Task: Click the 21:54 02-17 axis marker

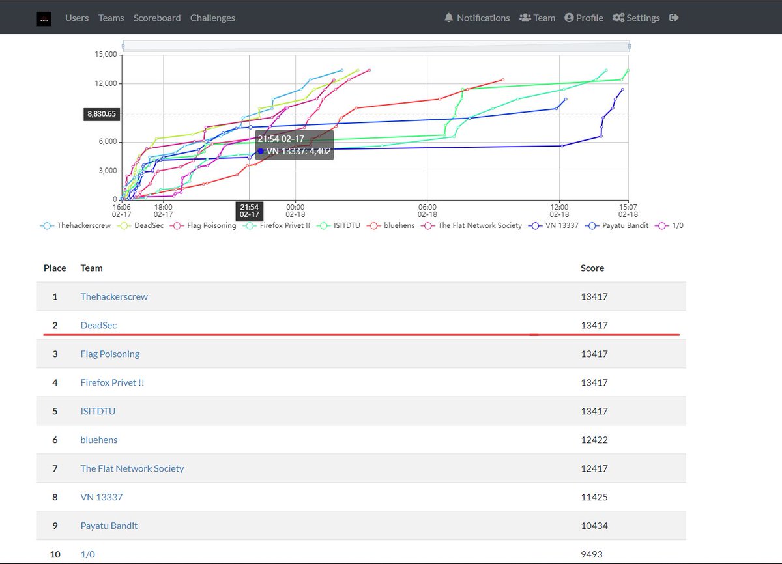Action: (250, 210)
